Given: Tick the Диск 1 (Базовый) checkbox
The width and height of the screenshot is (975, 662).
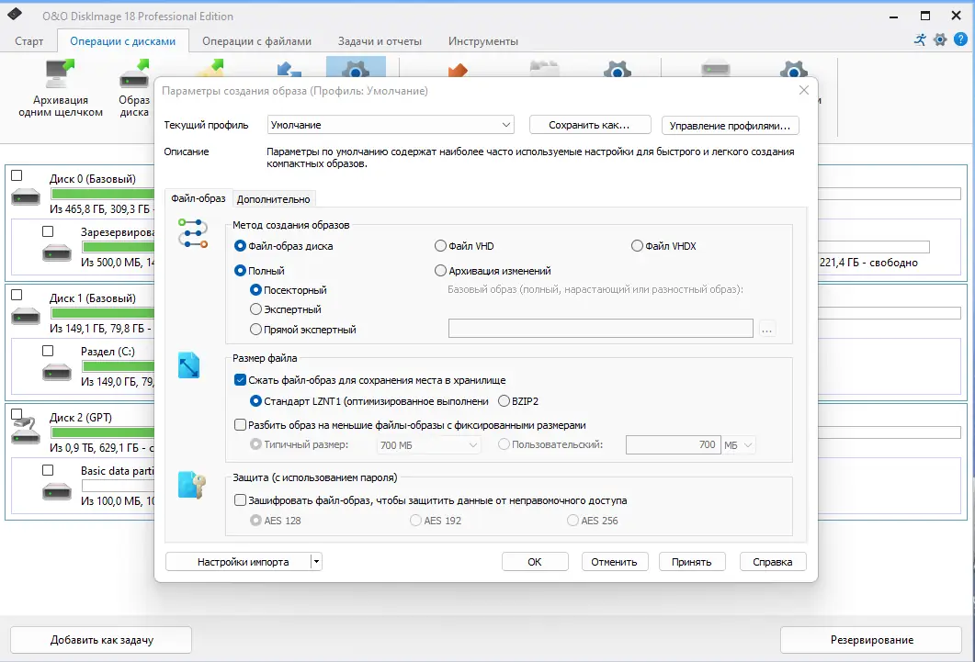Looking at the screenshot, I should [17, 295].
